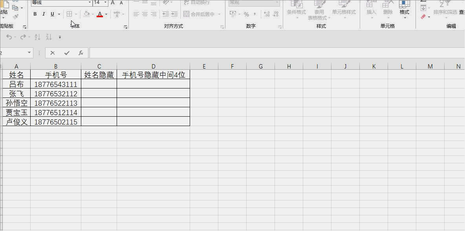Sort descending Z to A
Viewport: 465px width, 231px height.
tap(49, 37)
